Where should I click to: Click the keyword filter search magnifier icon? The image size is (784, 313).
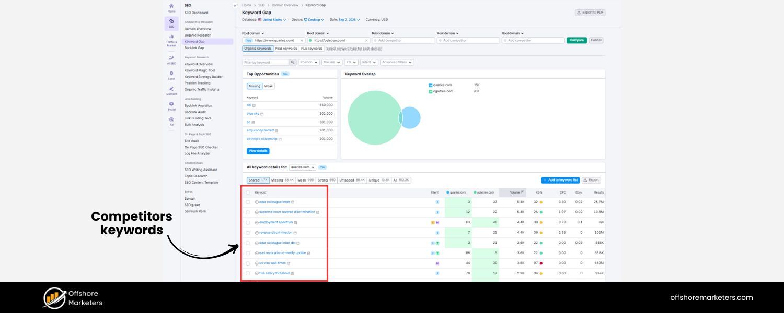tap(292, 62)
